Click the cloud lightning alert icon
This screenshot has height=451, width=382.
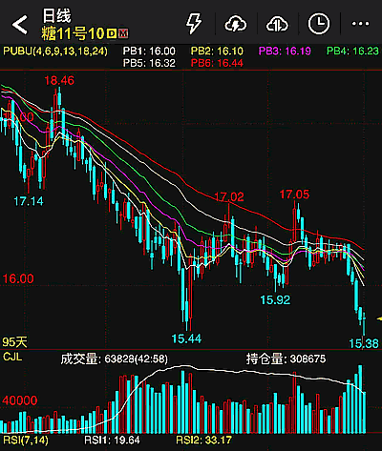(x=236, y=24)
